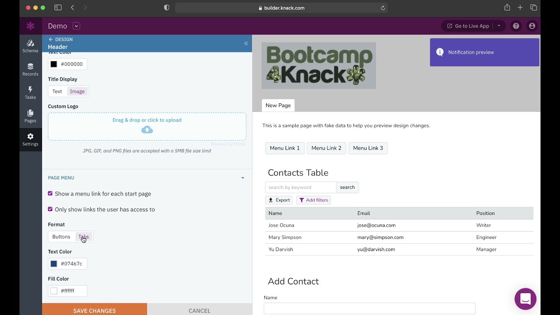Open the user account profile icon

pos(532,26)
